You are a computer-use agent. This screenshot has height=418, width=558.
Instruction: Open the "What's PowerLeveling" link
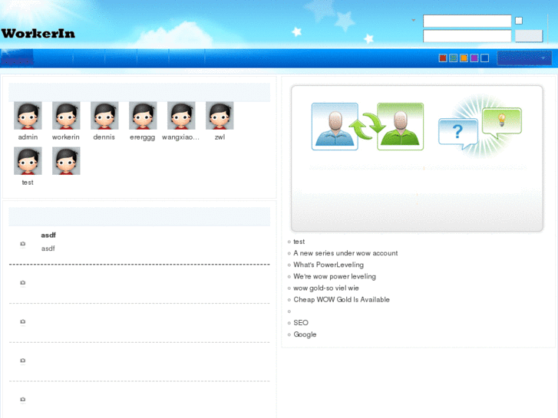[329, 265]
